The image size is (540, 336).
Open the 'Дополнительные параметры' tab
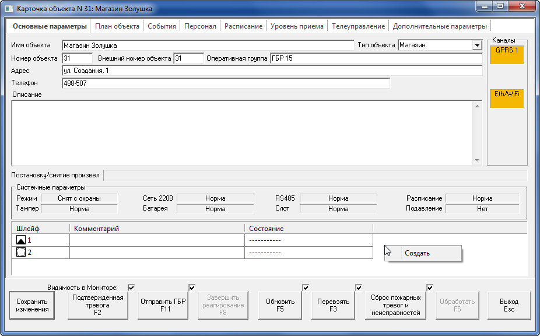pyautogui.click(x=440, y=26)
